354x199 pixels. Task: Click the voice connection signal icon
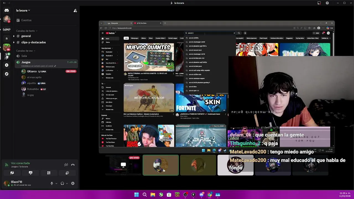[x=6, y=165]
